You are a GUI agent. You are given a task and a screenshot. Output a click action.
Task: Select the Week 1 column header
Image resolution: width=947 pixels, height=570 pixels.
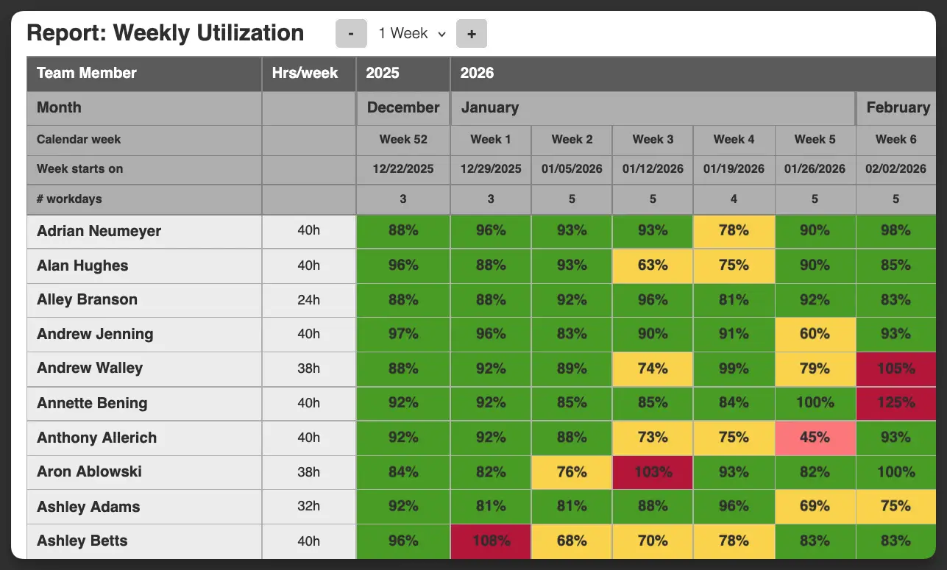coord(490,139)
